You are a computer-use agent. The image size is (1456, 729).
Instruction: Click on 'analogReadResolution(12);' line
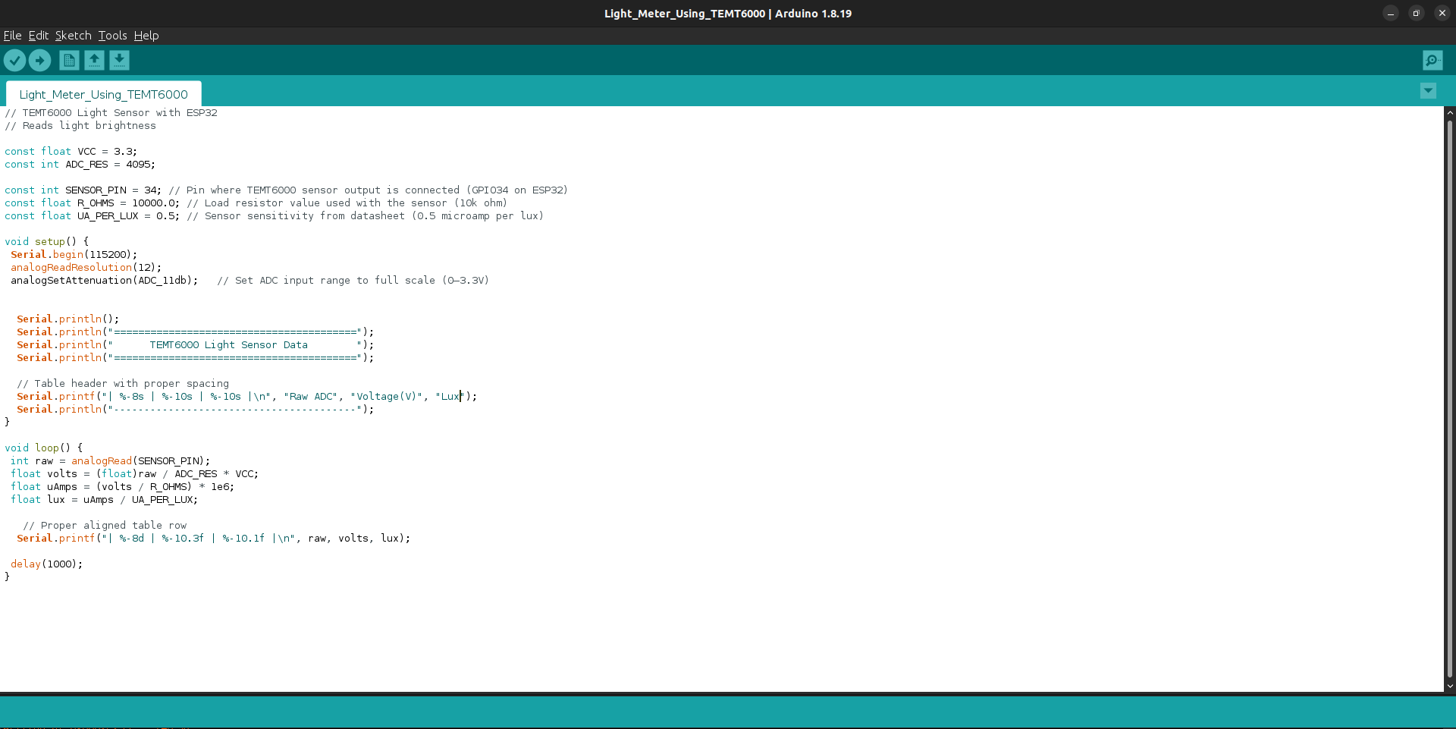(86, 268)
